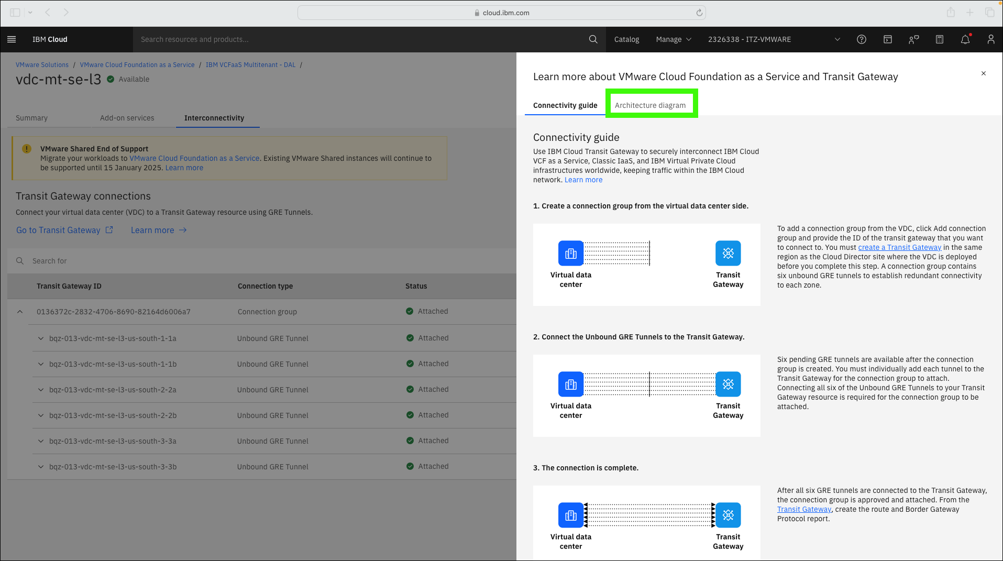Select the 0136372c-2832-4706-8690-82164d6006a7 ID text
The width and height of the screenshot is (1003, 561).
click(114, 312)
